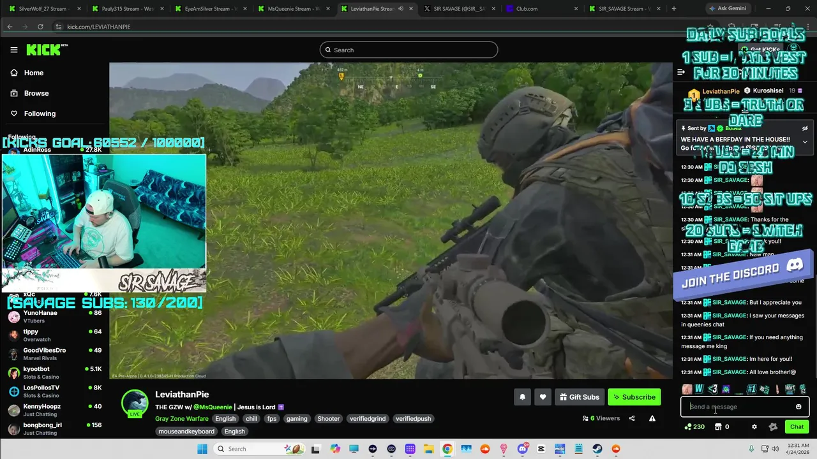The image size is (817, 459).
Task: Mute the LeviathanPie tab audio icon
Action: click(x=400, y=9)
